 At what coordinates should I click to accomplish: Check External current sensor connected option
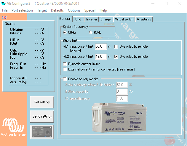(65, 69)
